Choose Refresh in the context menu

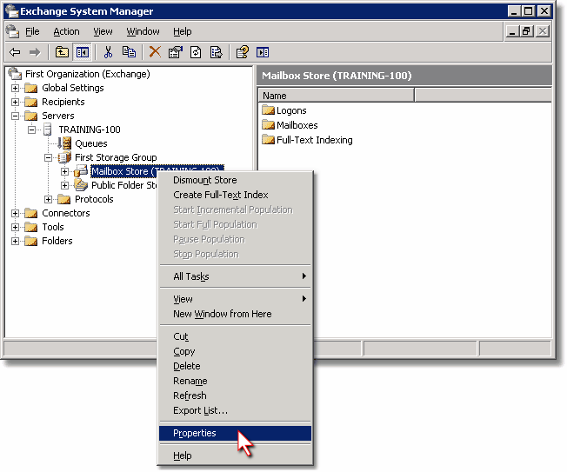tap(235, 396)
